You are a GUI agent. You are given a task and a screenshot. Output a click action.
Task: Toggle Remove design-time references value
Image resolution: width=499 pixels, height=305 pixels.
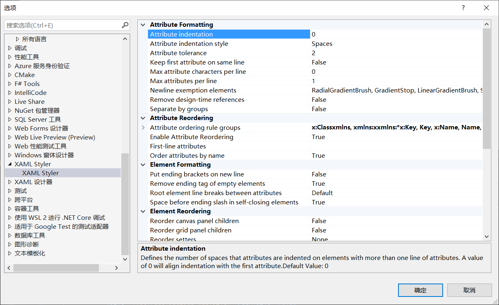coord(396,100)
